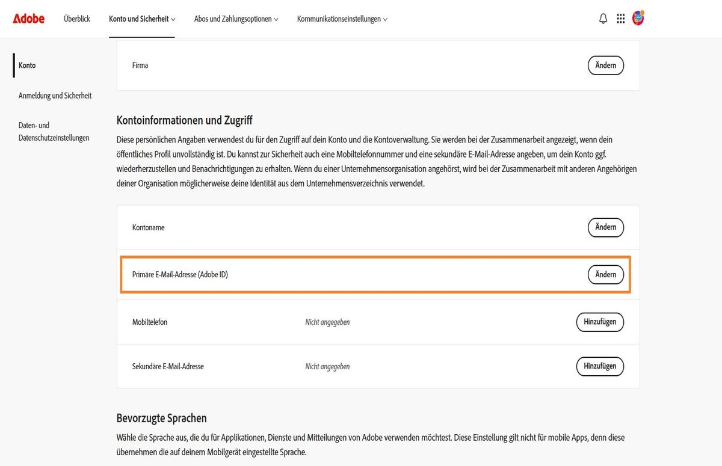Expand the Konto und Sicherheit dropdown
This screenshot has height=466, width=722.
point(141,19)
